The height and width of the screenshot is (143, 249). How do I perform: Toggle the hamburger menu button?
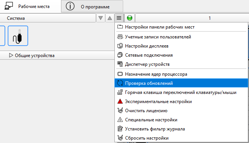tap(119, 18)
